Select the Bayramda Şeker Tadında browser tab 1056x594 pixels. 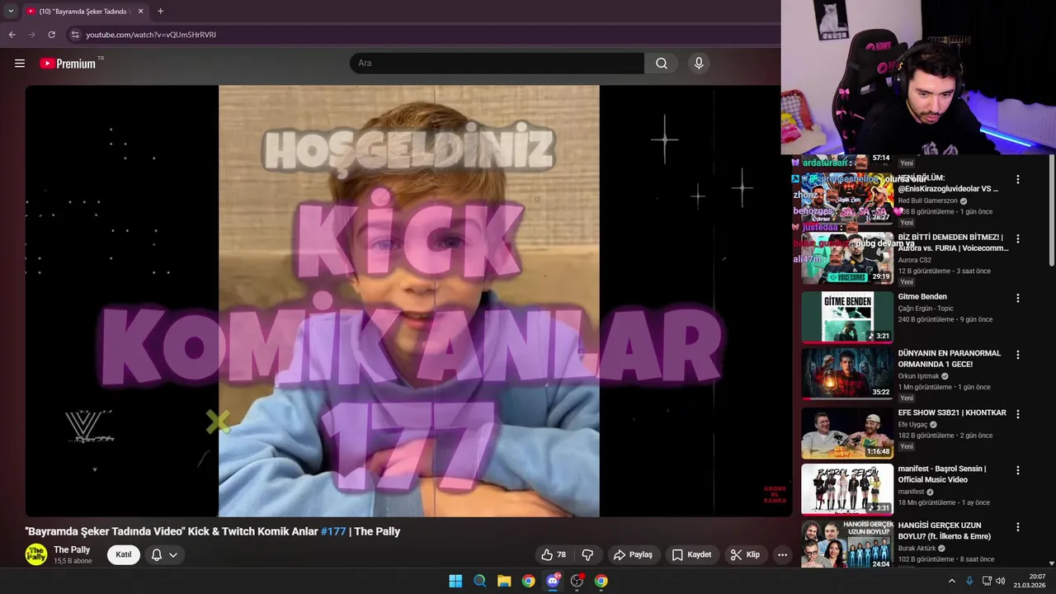tap(84, 12)
